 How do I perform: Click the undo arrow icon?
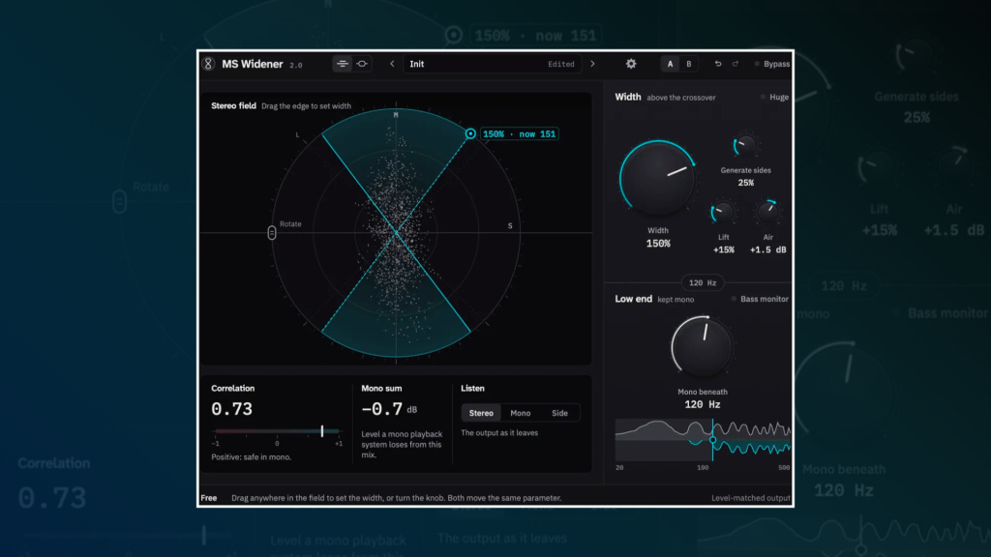(718, 64)
